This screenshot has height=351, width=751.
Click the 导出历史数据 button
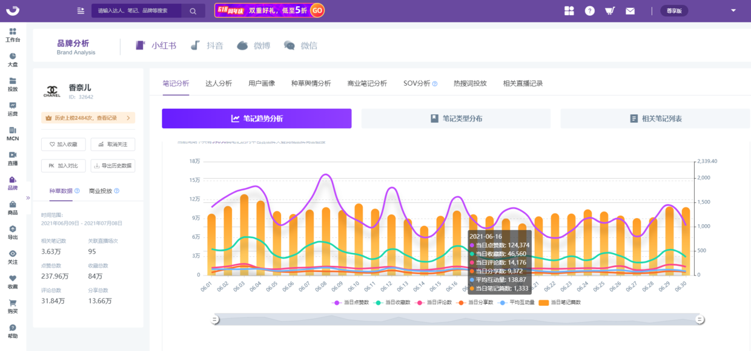[x=113, y=166]
